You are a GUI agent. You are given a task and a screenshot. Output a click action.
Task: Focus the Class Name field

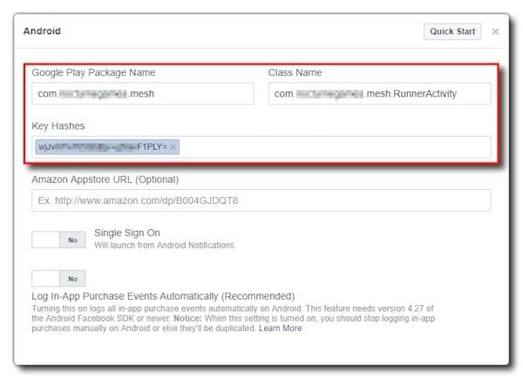[379, 94]
